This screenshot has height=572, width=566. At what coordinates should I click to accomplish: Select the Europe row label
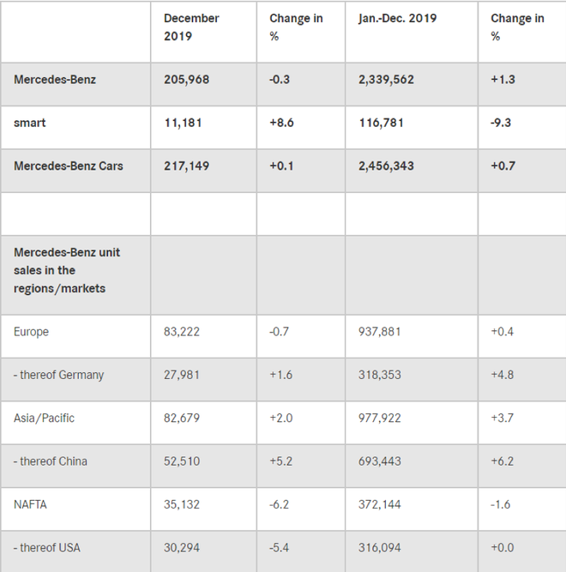click(x=32, y=332)
